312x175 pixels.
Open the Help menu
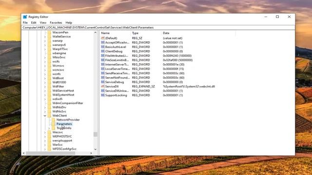pyautogui.click(x=69, y=23)
